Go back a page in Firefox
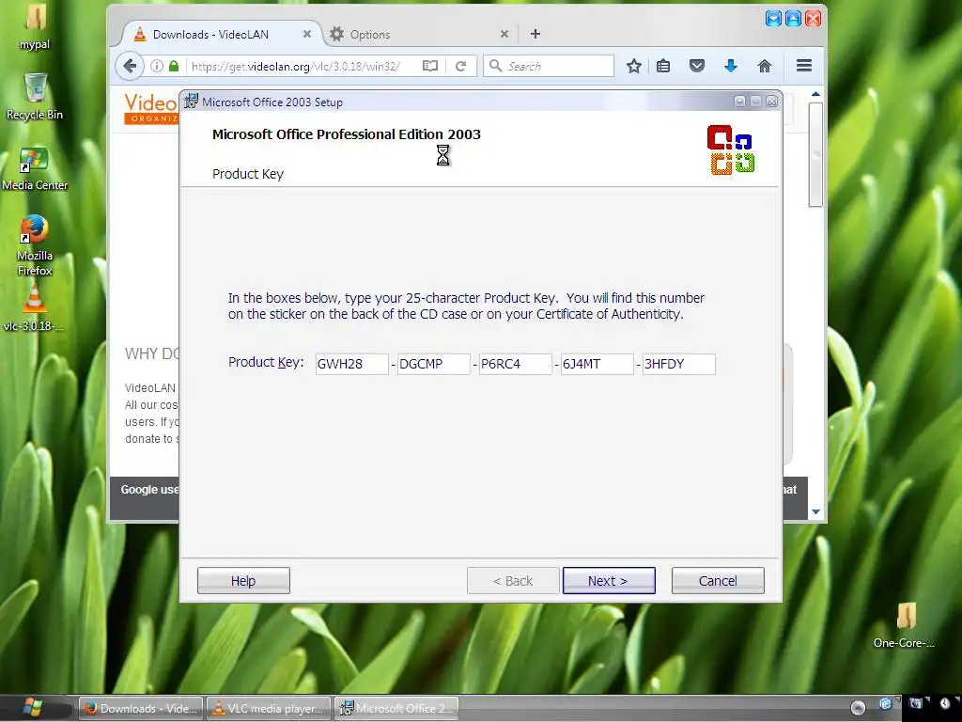Viewport: 962px width, 722px height. (130, 66)
